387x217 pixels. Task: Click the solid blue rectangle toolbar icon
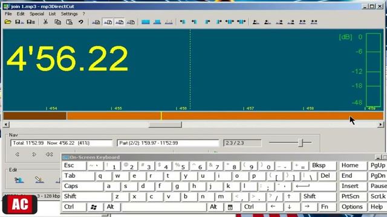click(146, 22)
